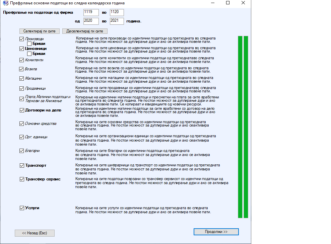Click the Деселектирај ги сите button
331x244 pixels.
[85, 31]
